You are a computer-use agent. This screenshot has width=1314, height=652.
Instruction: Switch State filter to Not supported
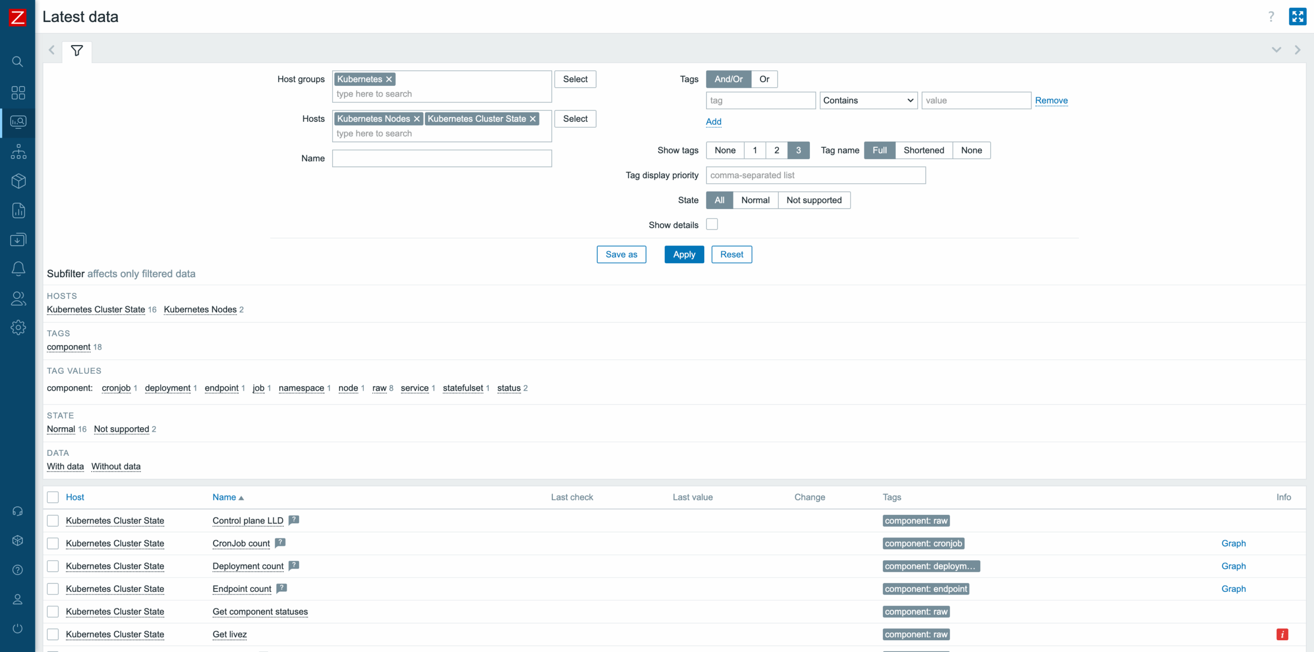click(814, 200)
